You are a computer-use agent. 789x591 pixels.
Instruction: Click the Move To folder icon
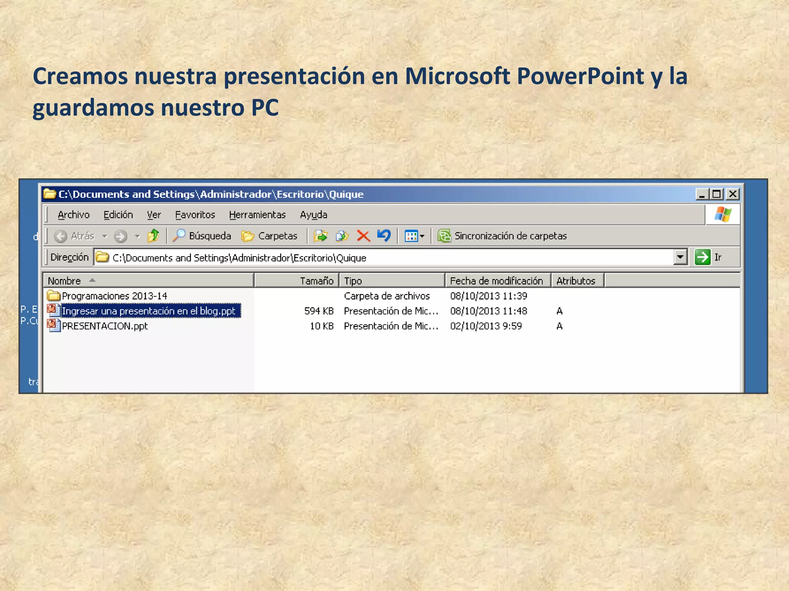[321, 235]
